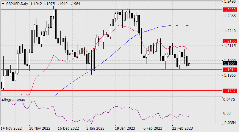Select the 19 Jan 2023 date label
This screenshot has width=239, height=132.
point(125,128)
